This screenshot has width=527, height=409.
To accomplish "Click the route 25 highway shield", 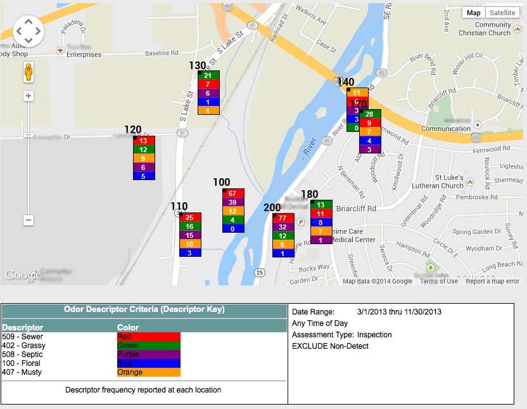I will click(260, 273).
